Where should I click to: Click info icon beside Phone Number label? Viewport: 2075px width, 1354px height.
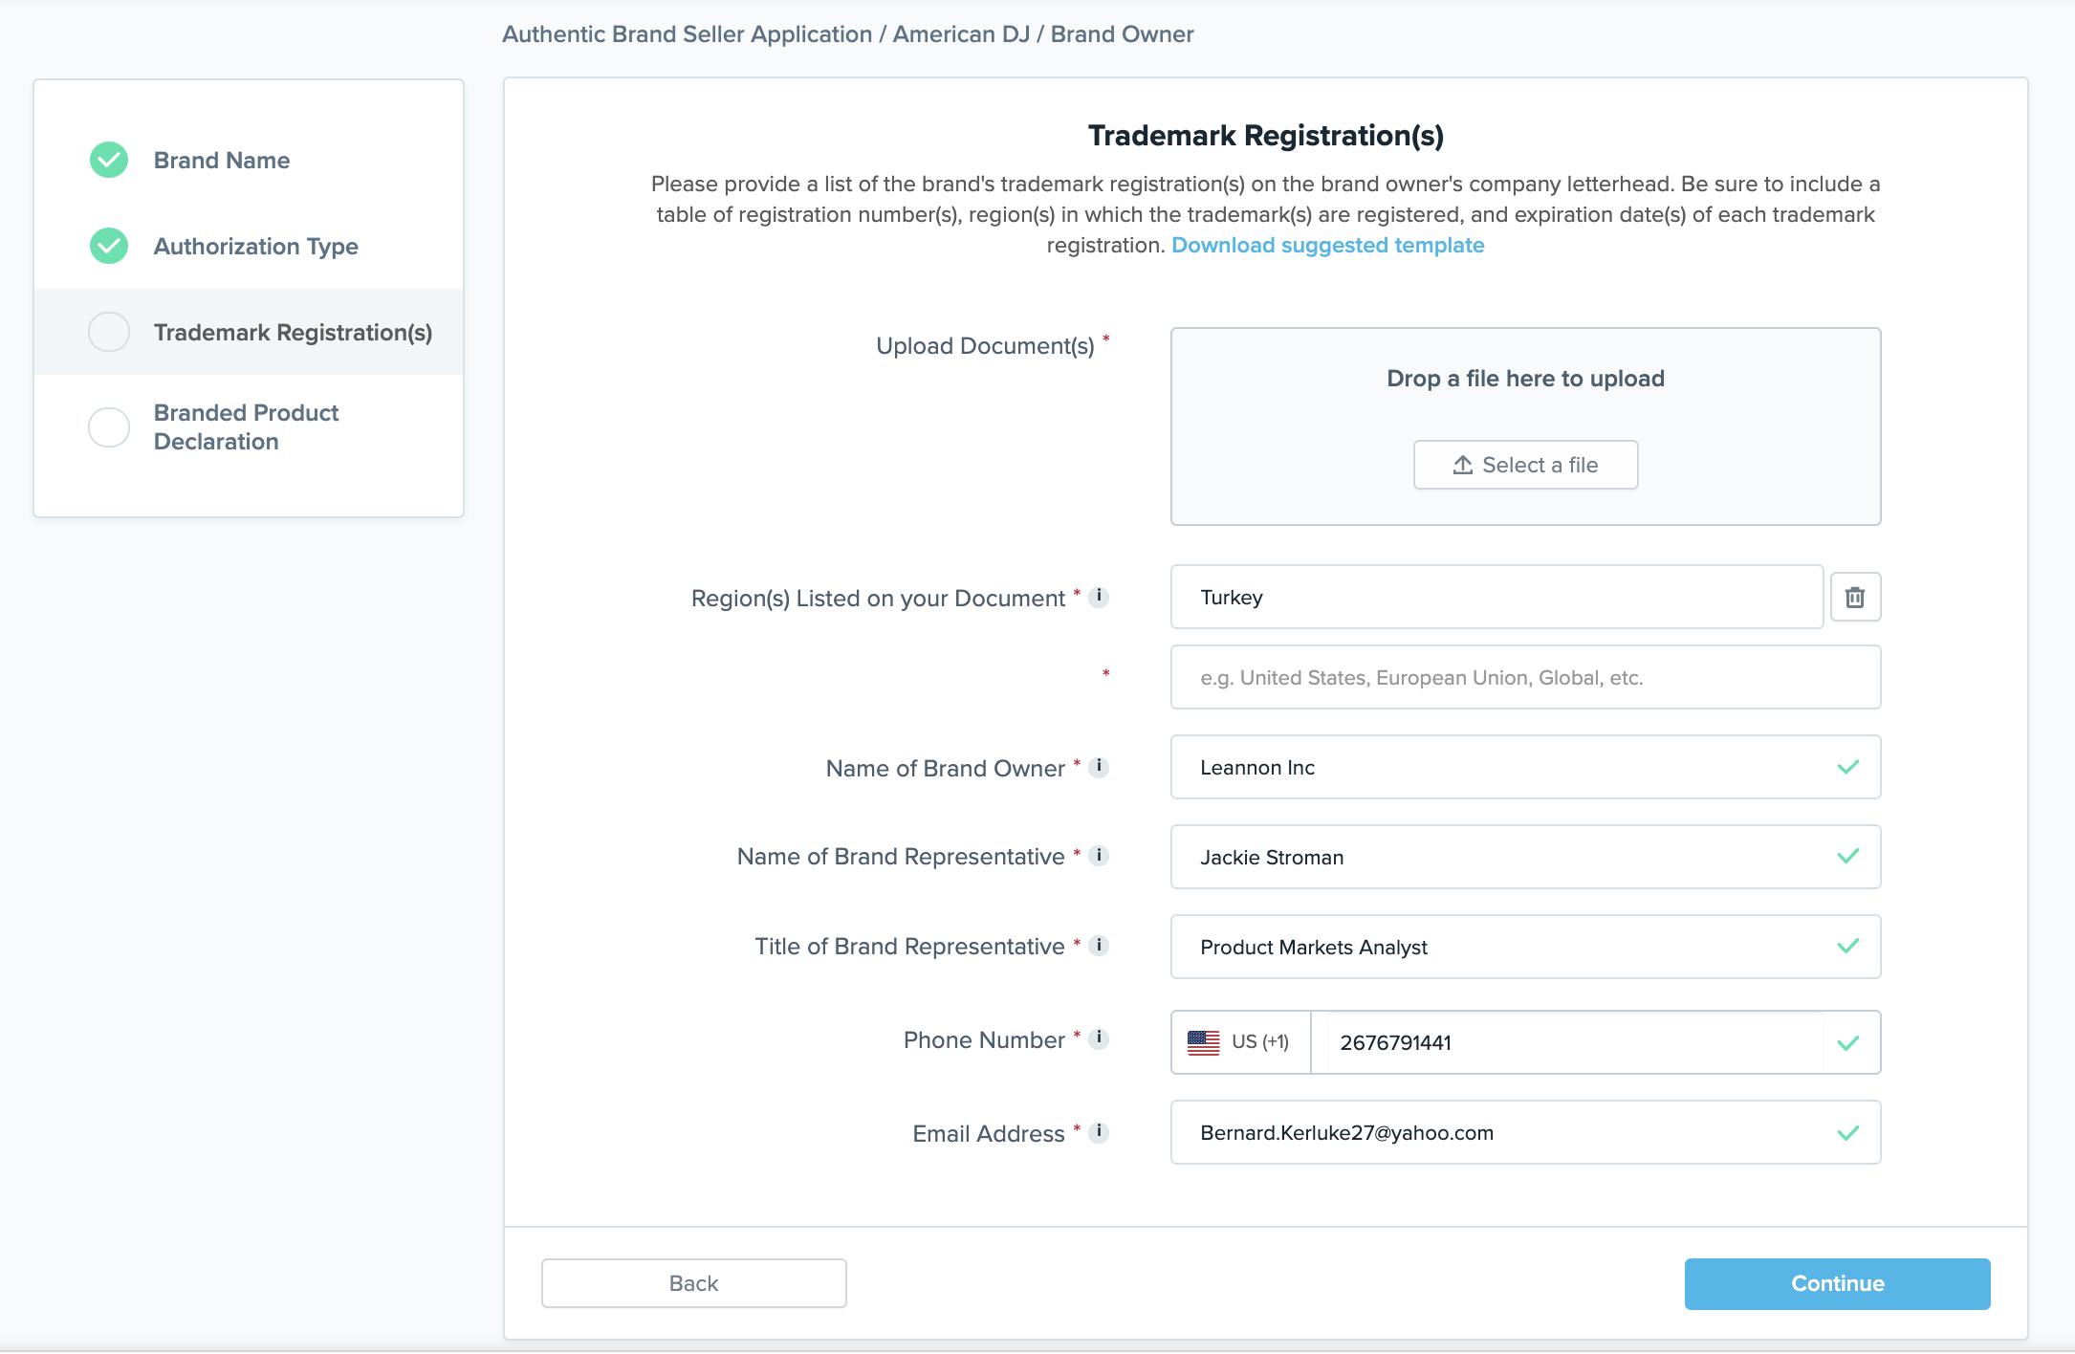pos(1100,1038)
